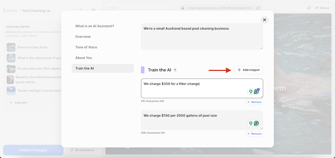
Task: Click the Add snippet button
Action: (x=248, y=70)
